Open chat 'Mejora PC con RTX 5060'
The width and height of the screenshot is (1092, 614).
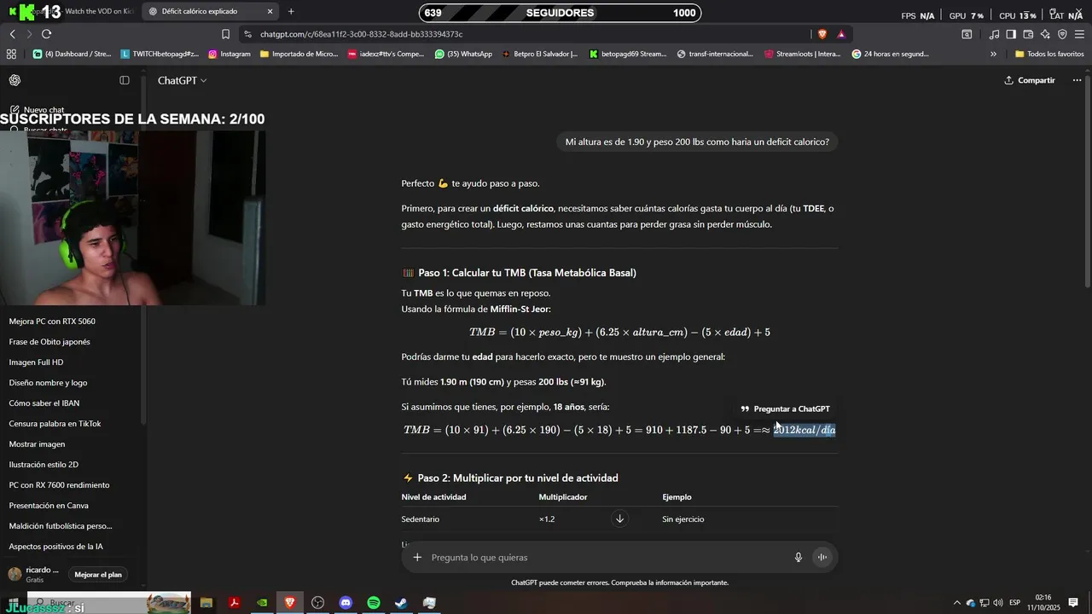52,321
